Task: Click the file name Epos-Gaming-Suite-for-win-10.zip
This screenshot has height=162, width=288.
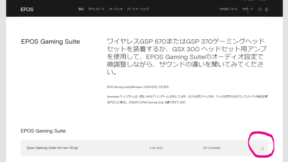Action: pos(52,148)
